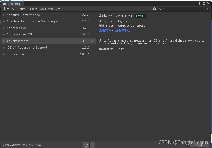Click the package manager tab icon
This screenshot has height=148, width=212.
point(5,4)
